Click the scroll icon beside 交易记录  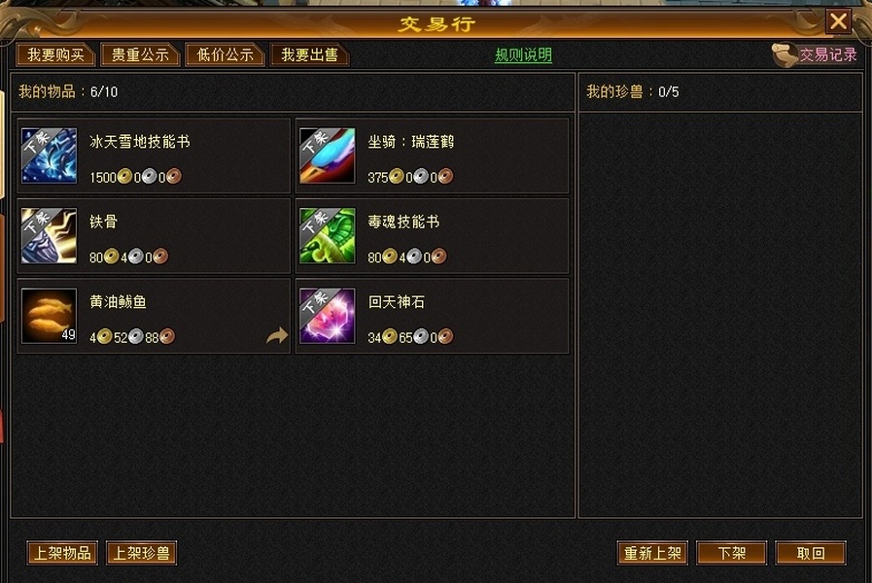pos(785,55)
